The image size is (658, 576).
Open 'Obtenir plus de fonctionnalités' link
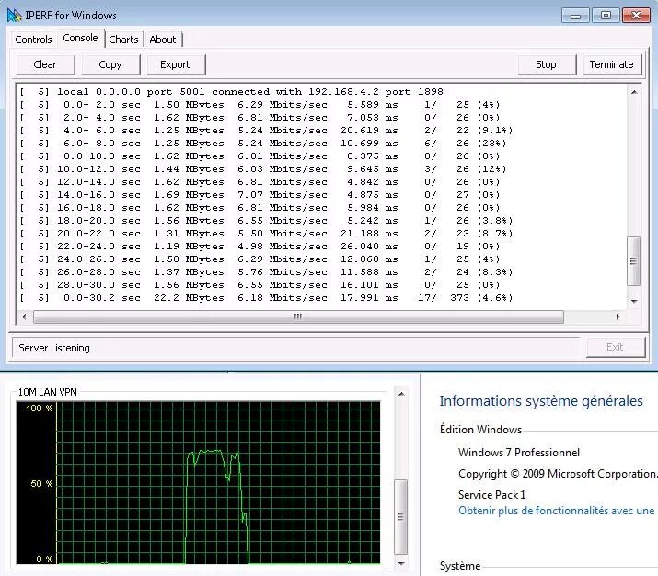(x=557, y=511)
